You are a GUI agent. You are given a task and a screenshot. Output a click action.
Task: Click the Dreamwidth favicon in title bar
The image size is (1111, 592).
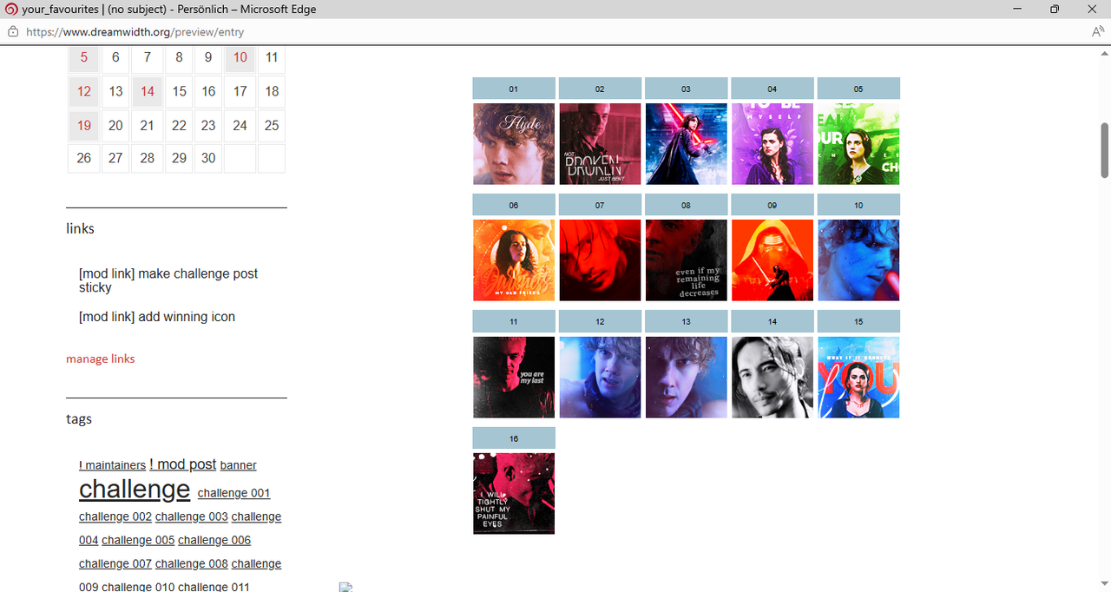pyautogui.click(x=11, y=10)
